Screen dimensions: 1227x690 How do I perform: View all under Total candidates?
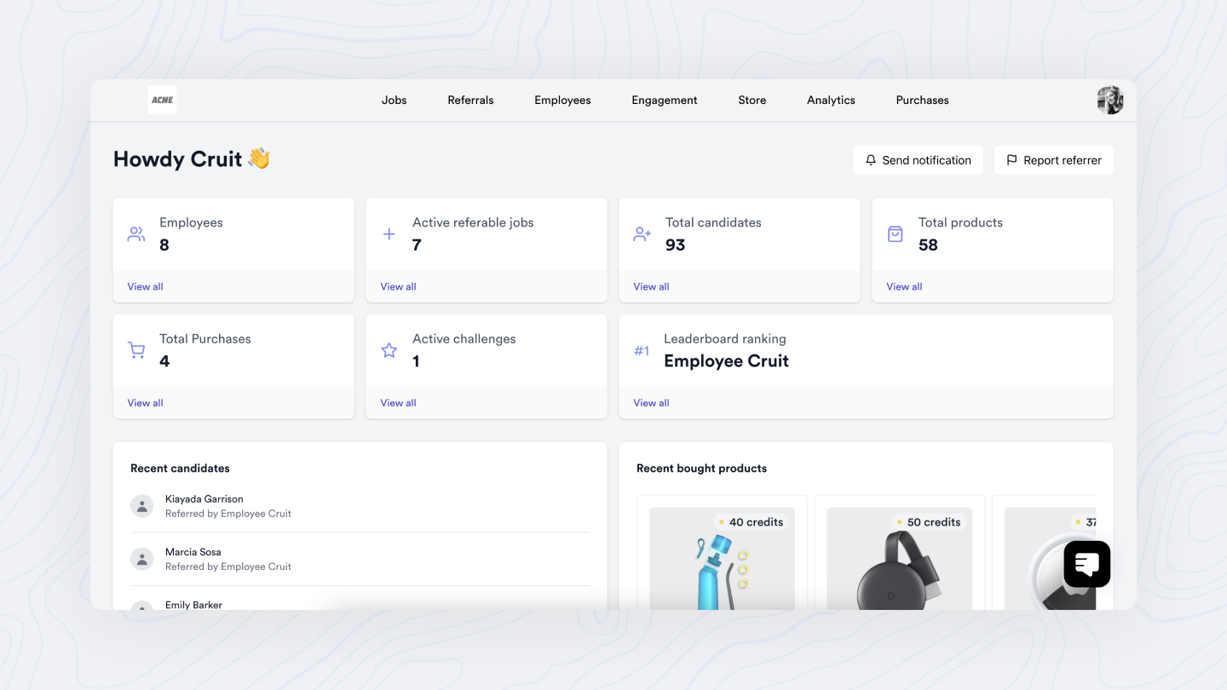coord(651,287)
